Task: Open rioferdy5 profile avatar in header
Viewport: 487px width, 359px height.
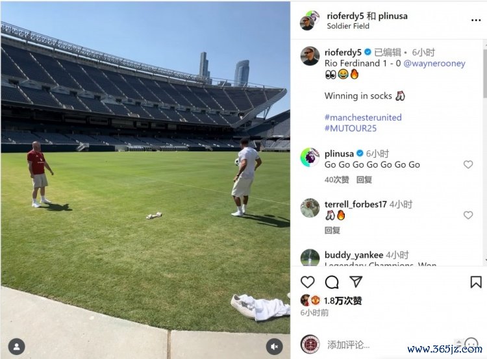Action: [x=308, y=21]
